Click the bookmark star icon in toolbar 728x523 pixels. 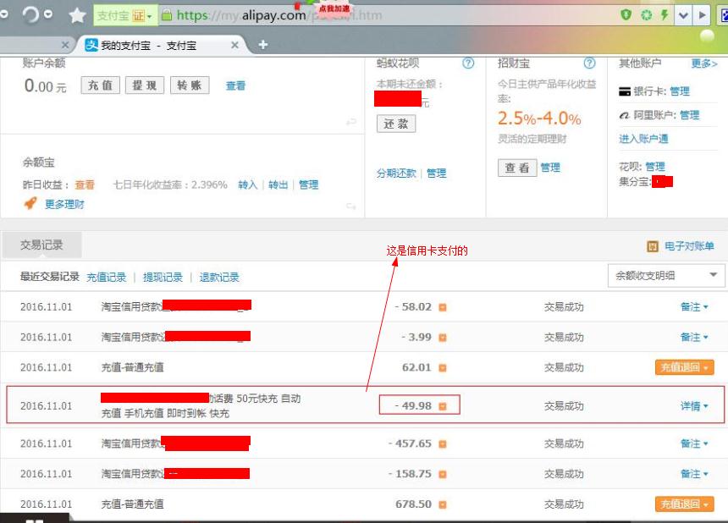(x=77, y=15)
